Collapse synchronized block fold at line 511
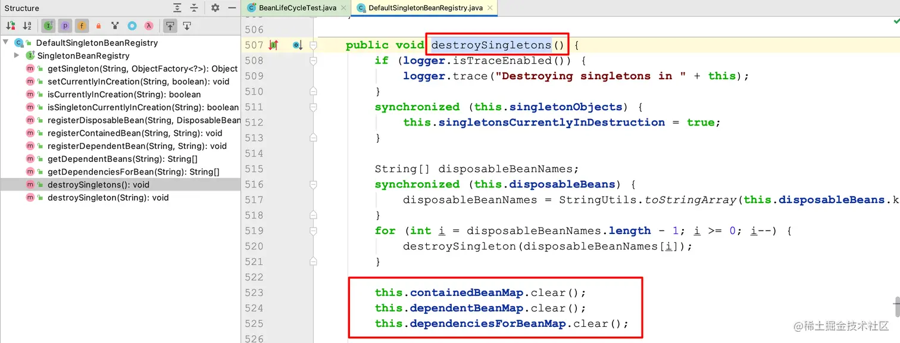 313,107
